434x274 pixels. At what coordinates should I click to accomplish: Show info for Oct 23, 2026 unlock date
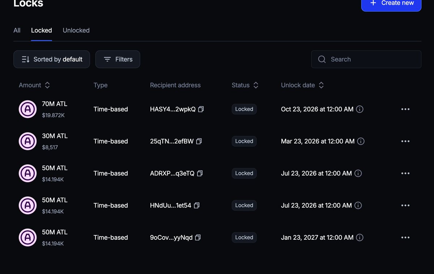(359, 109)
